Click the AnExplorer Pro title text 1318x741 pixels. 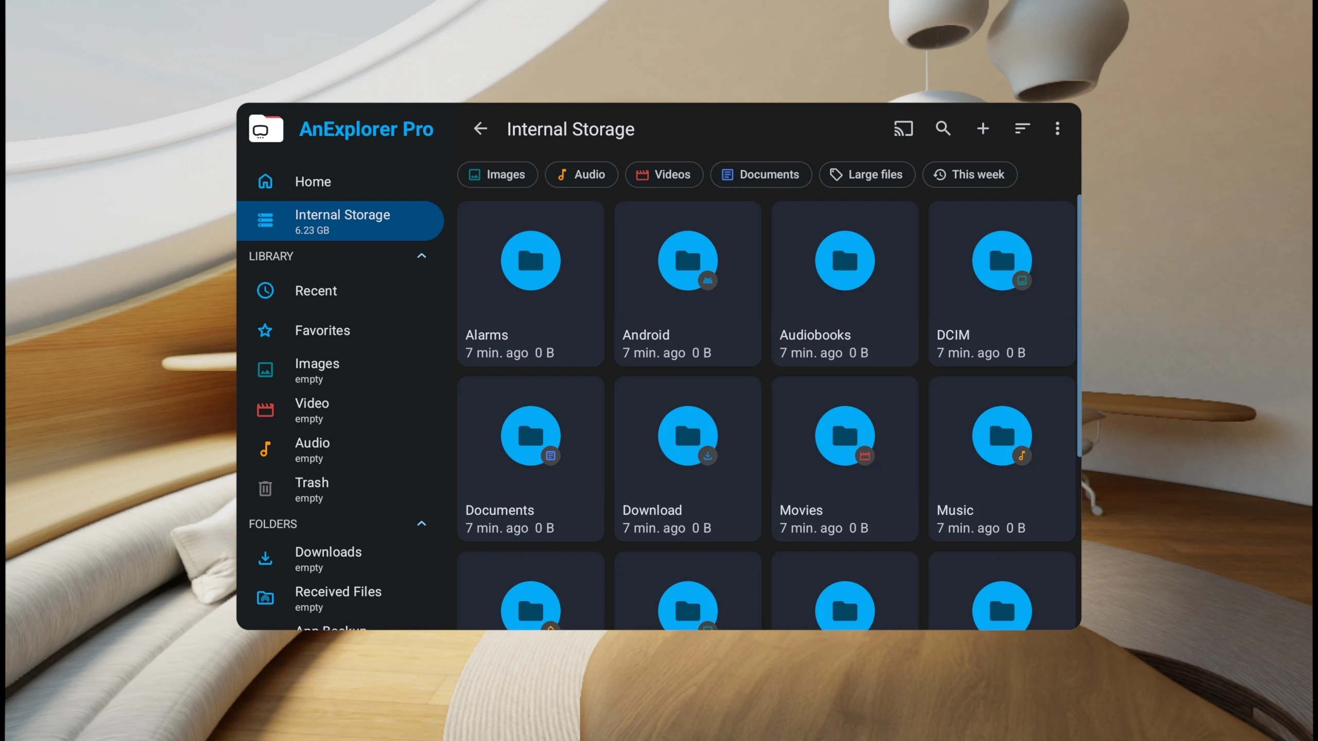(x=366, y=129)
